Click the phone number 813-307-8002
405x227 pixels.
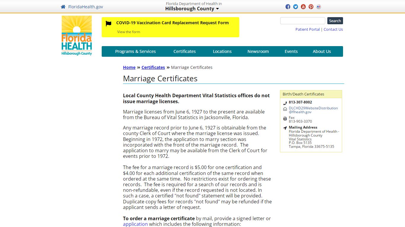(x=300, y=102)
